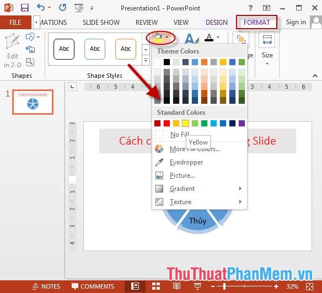Switch to the REVIEW tab
The image size is (322, 293).
pos(147,22)
